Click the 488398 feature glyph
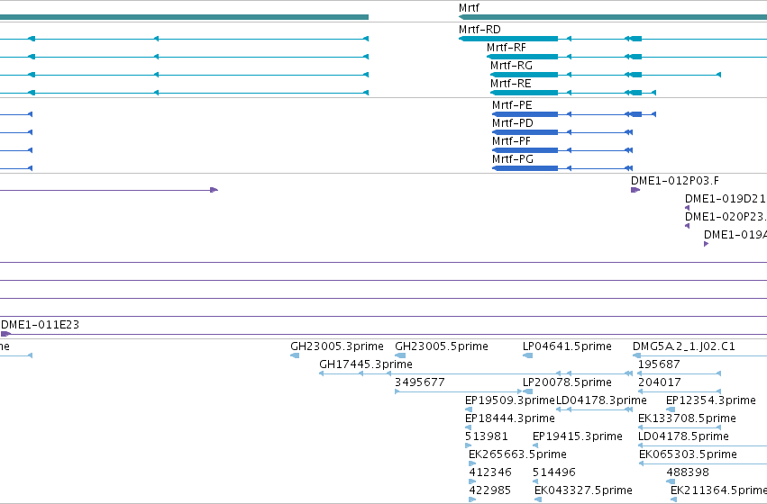 coord(671,481)
